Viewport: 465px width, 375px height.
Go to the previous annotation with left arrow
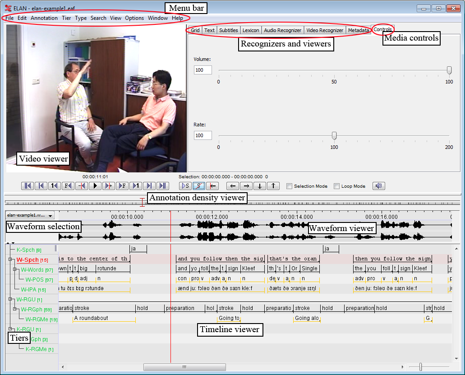coord(232,185)
